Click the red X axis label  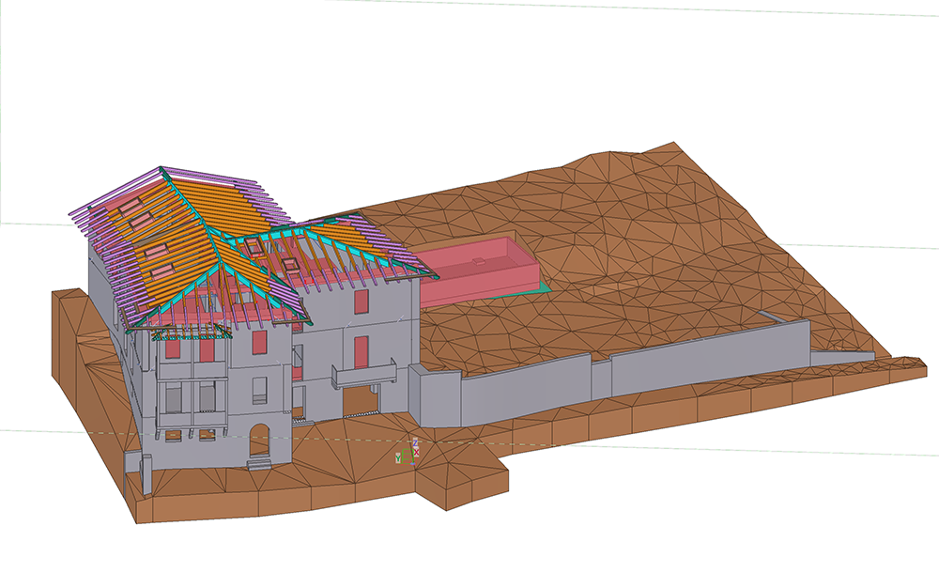[416, 453]
